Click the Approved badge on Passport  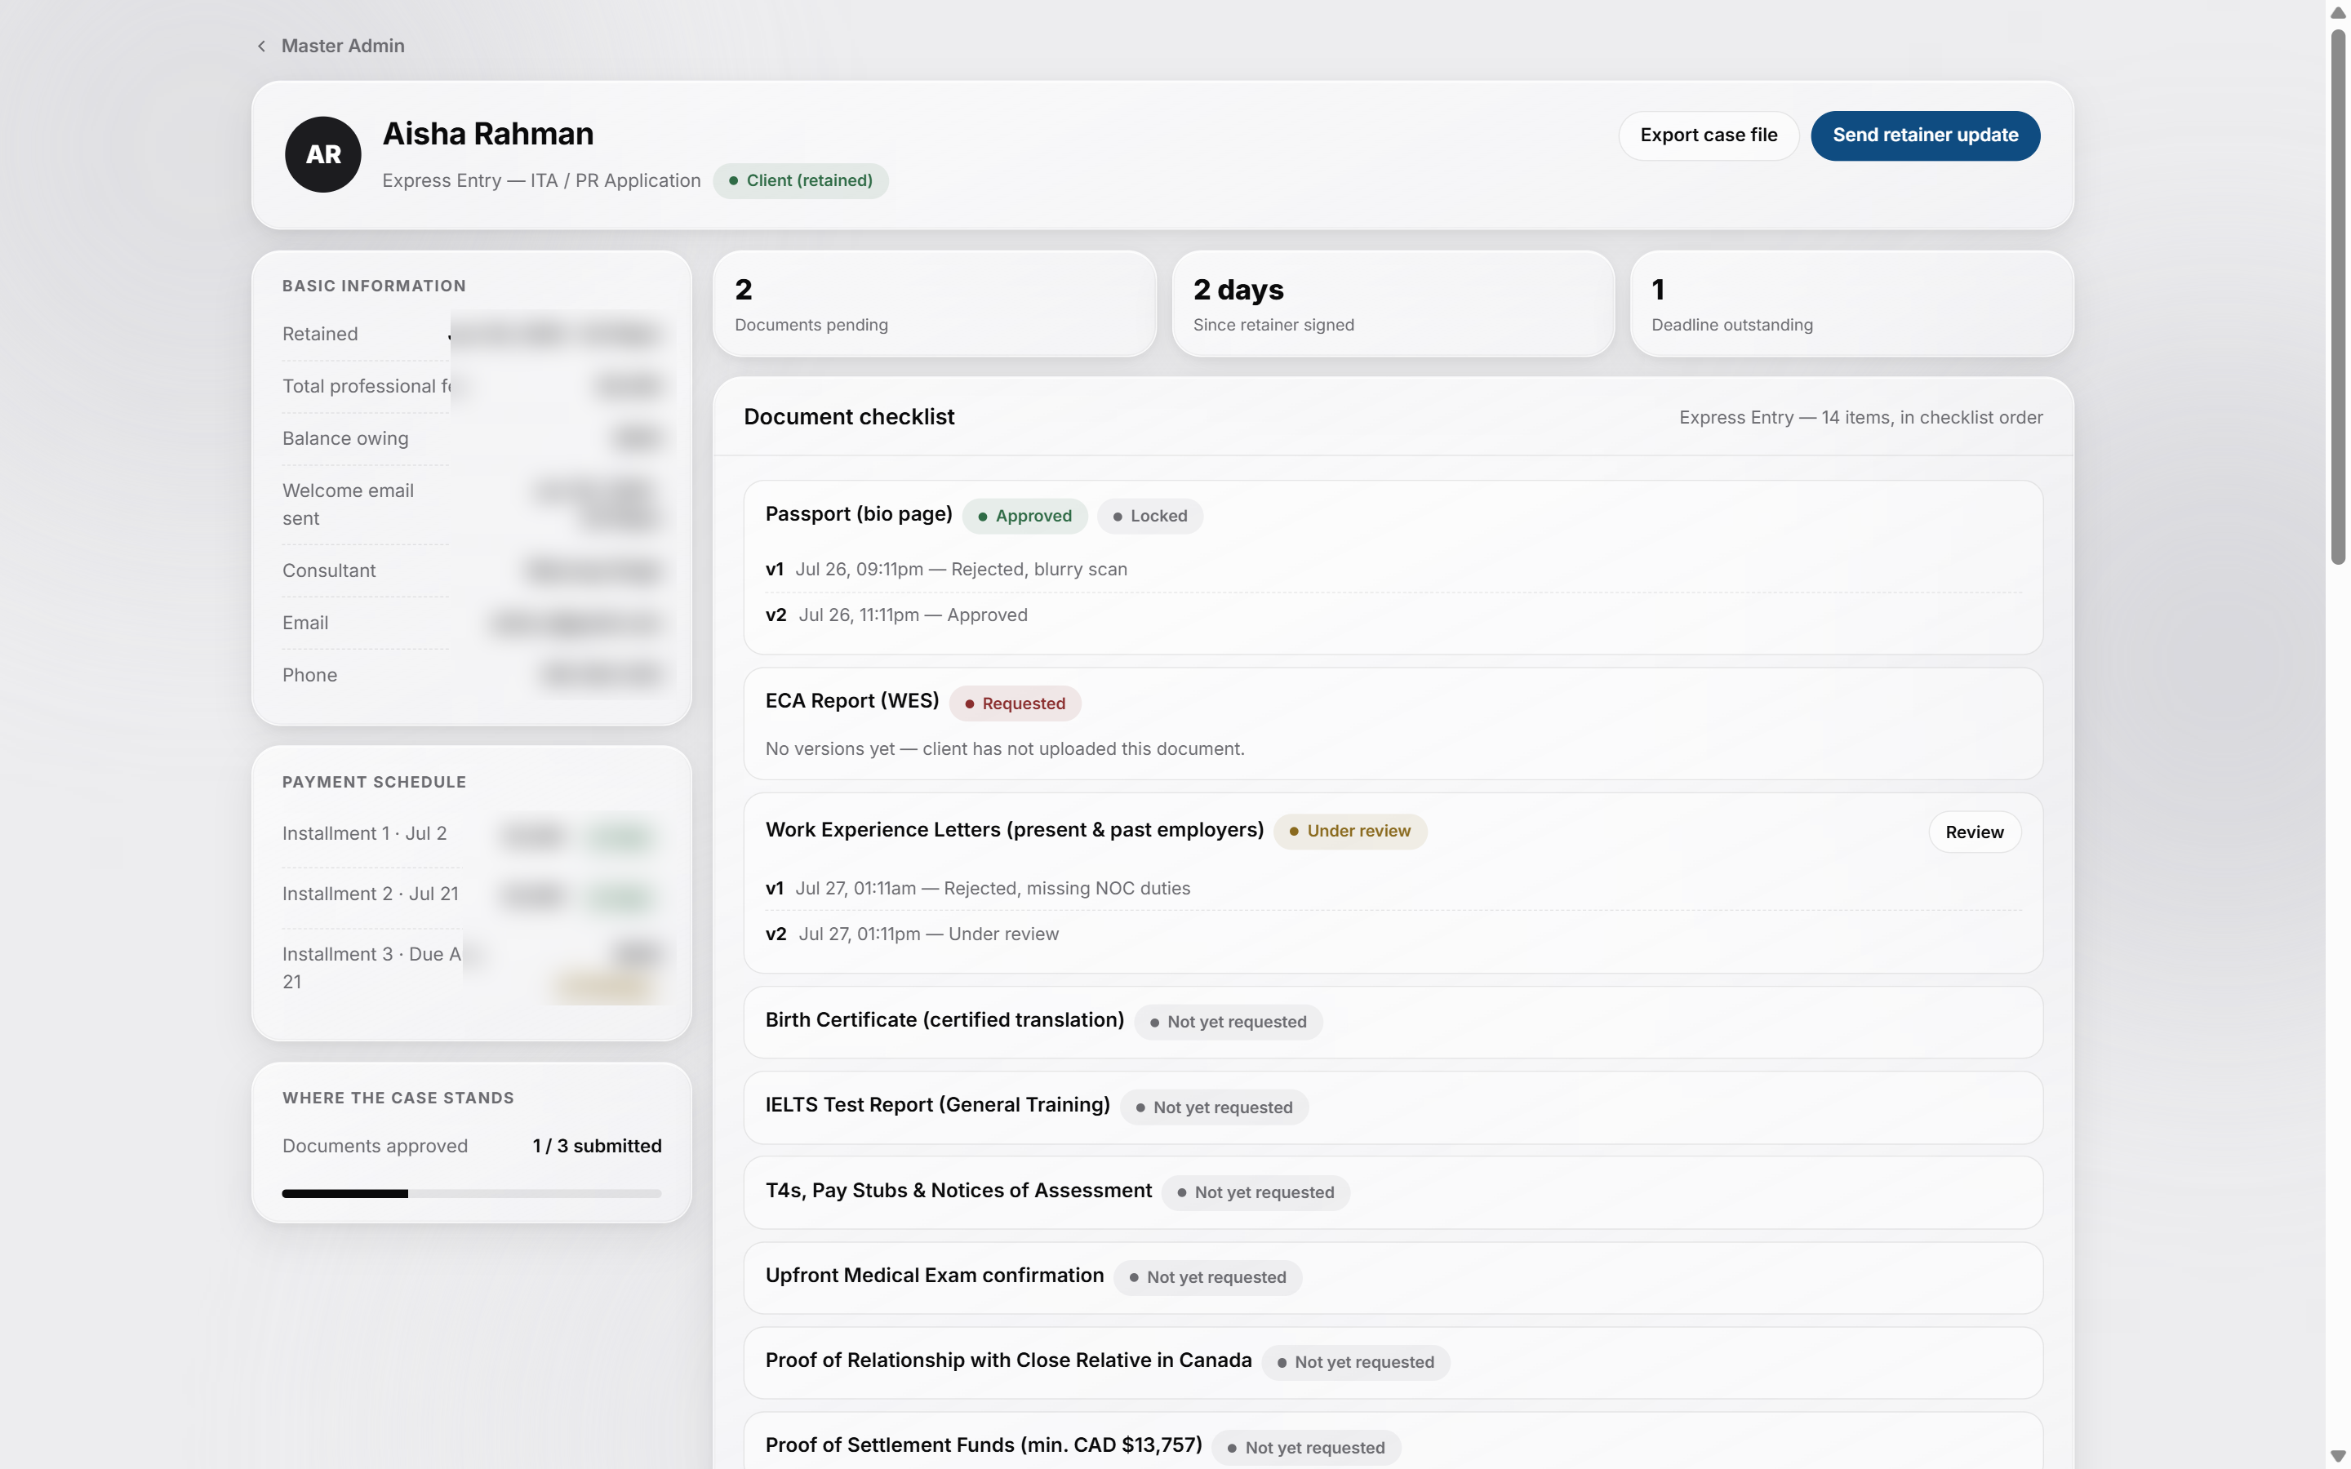1024,516
